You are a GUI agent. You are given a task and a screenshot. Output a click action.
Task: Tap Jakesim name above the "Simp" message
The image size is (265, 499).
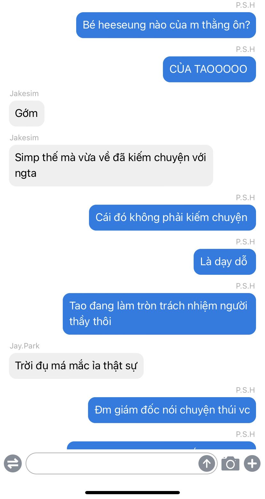coord(24,138)
